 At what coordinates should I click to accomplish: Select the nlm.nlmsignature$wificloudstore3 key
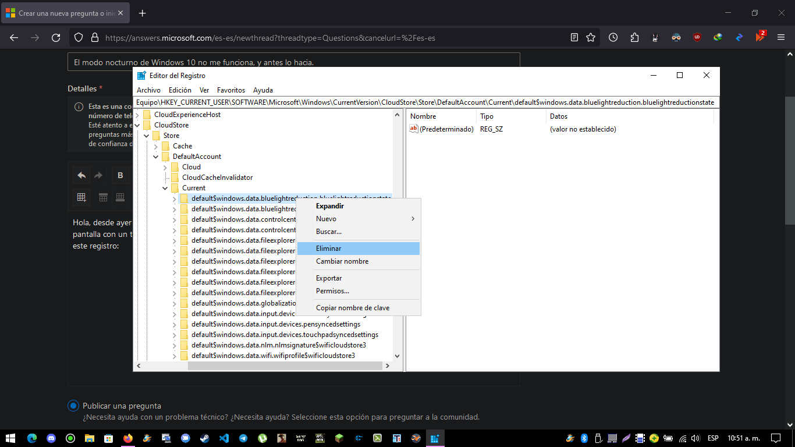pyautogui.click(x=279, y=345)
